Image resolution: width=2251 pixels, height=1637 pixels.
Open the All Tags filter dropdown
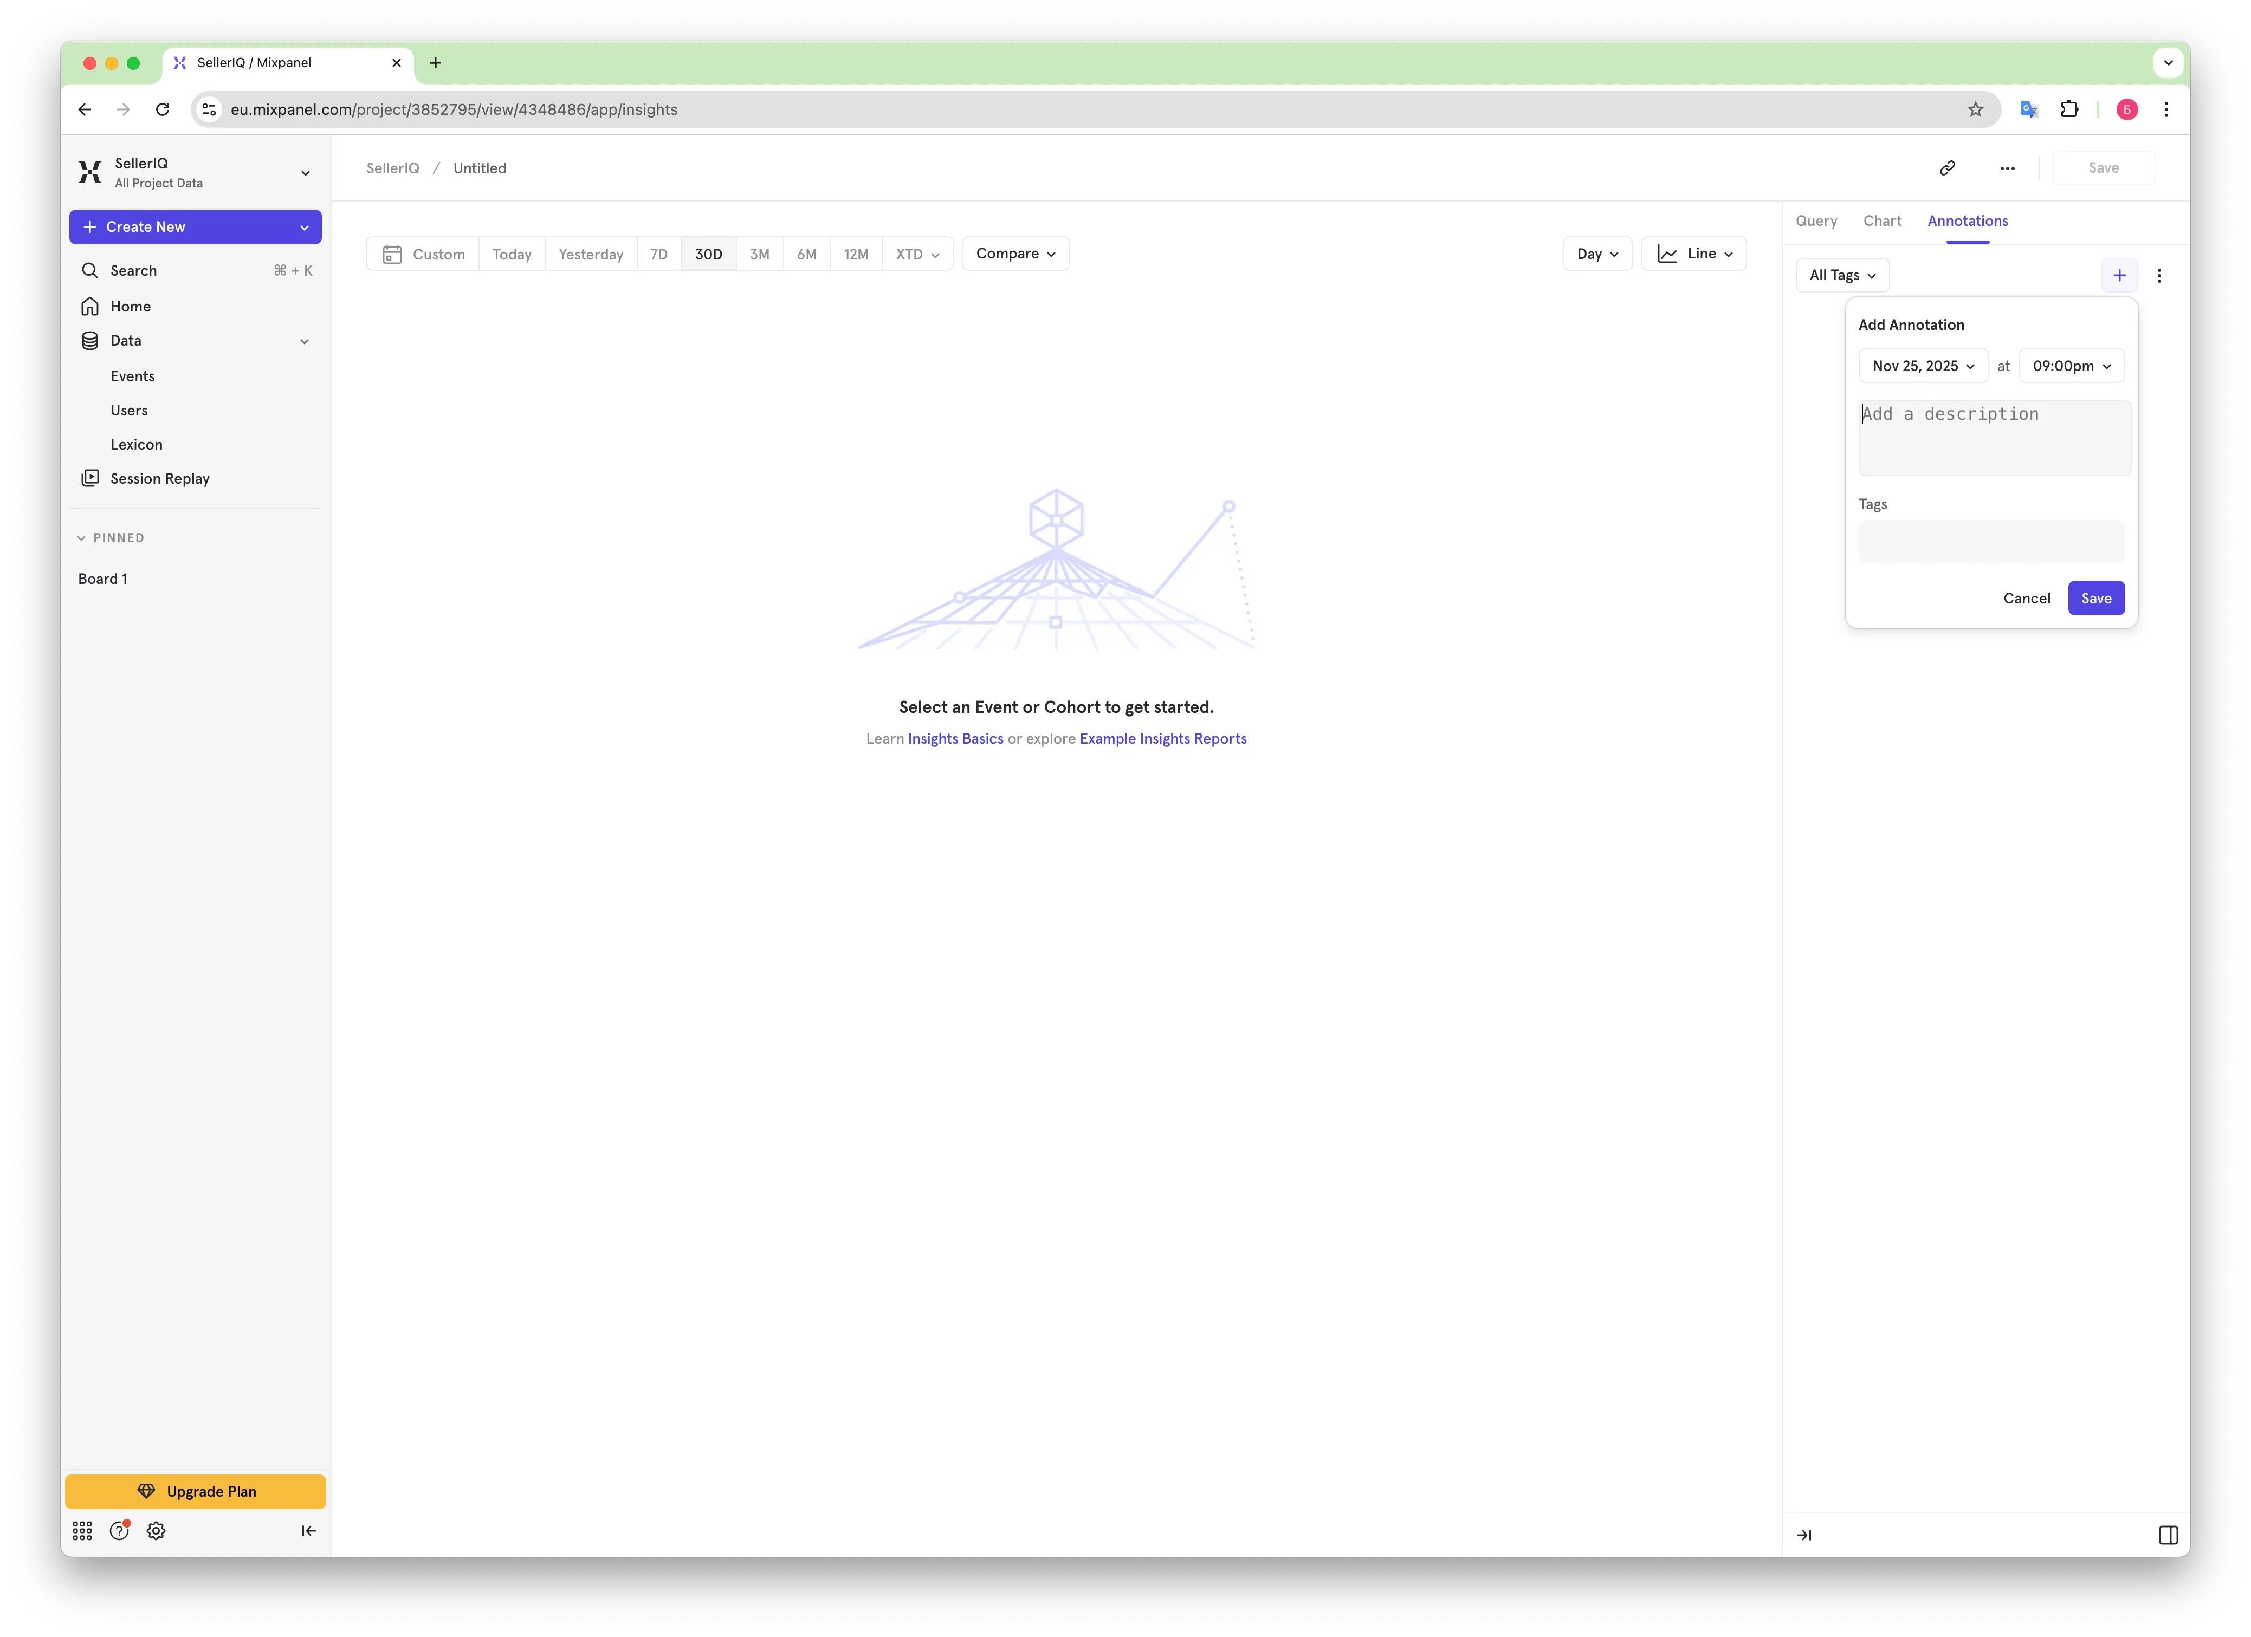click(1842, 275)
